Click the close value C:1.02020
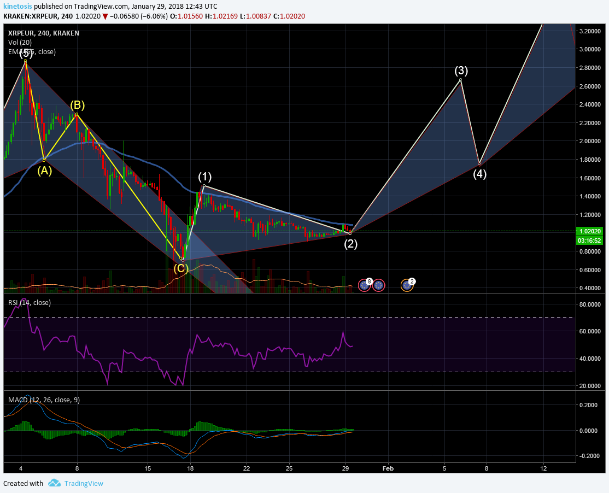The image size is (609, 493). [289, 16]
